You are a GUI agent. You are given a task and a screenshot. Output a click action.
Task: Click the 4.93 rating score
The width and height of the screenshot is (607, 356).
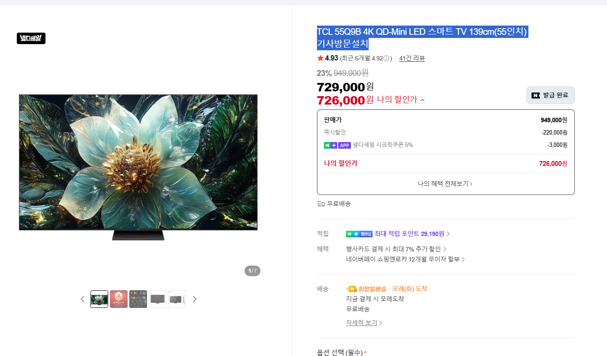(332, 58)
